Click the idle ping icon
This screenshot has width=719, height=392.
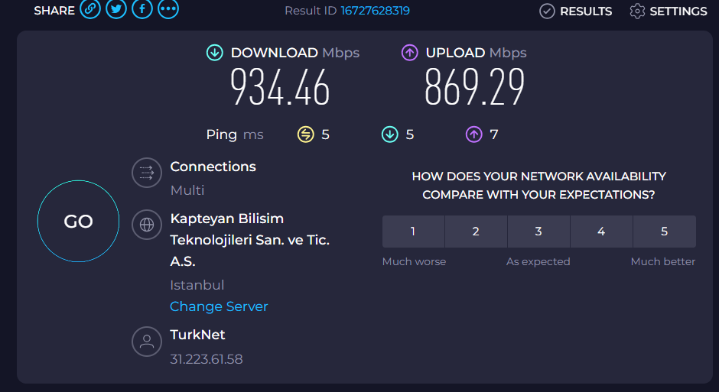pos(306,134)
